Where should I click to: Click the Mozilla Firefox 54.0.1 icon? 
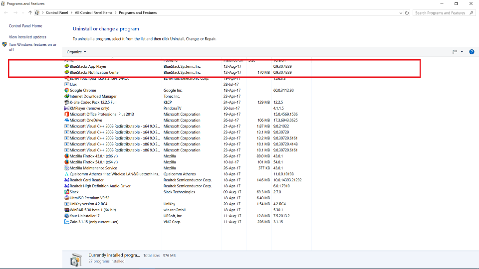pyautogui.click(x=67, y=162)
